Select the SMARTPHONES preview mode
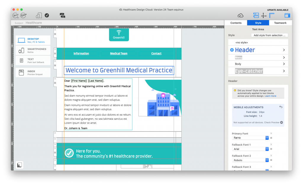 33,50
